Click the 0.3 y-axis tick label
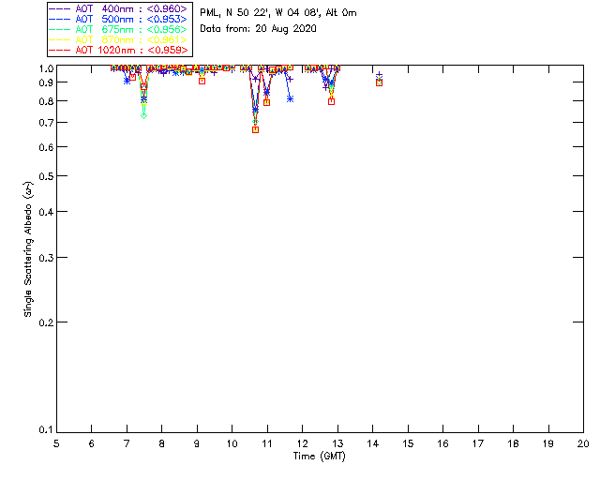 [46, 258]
